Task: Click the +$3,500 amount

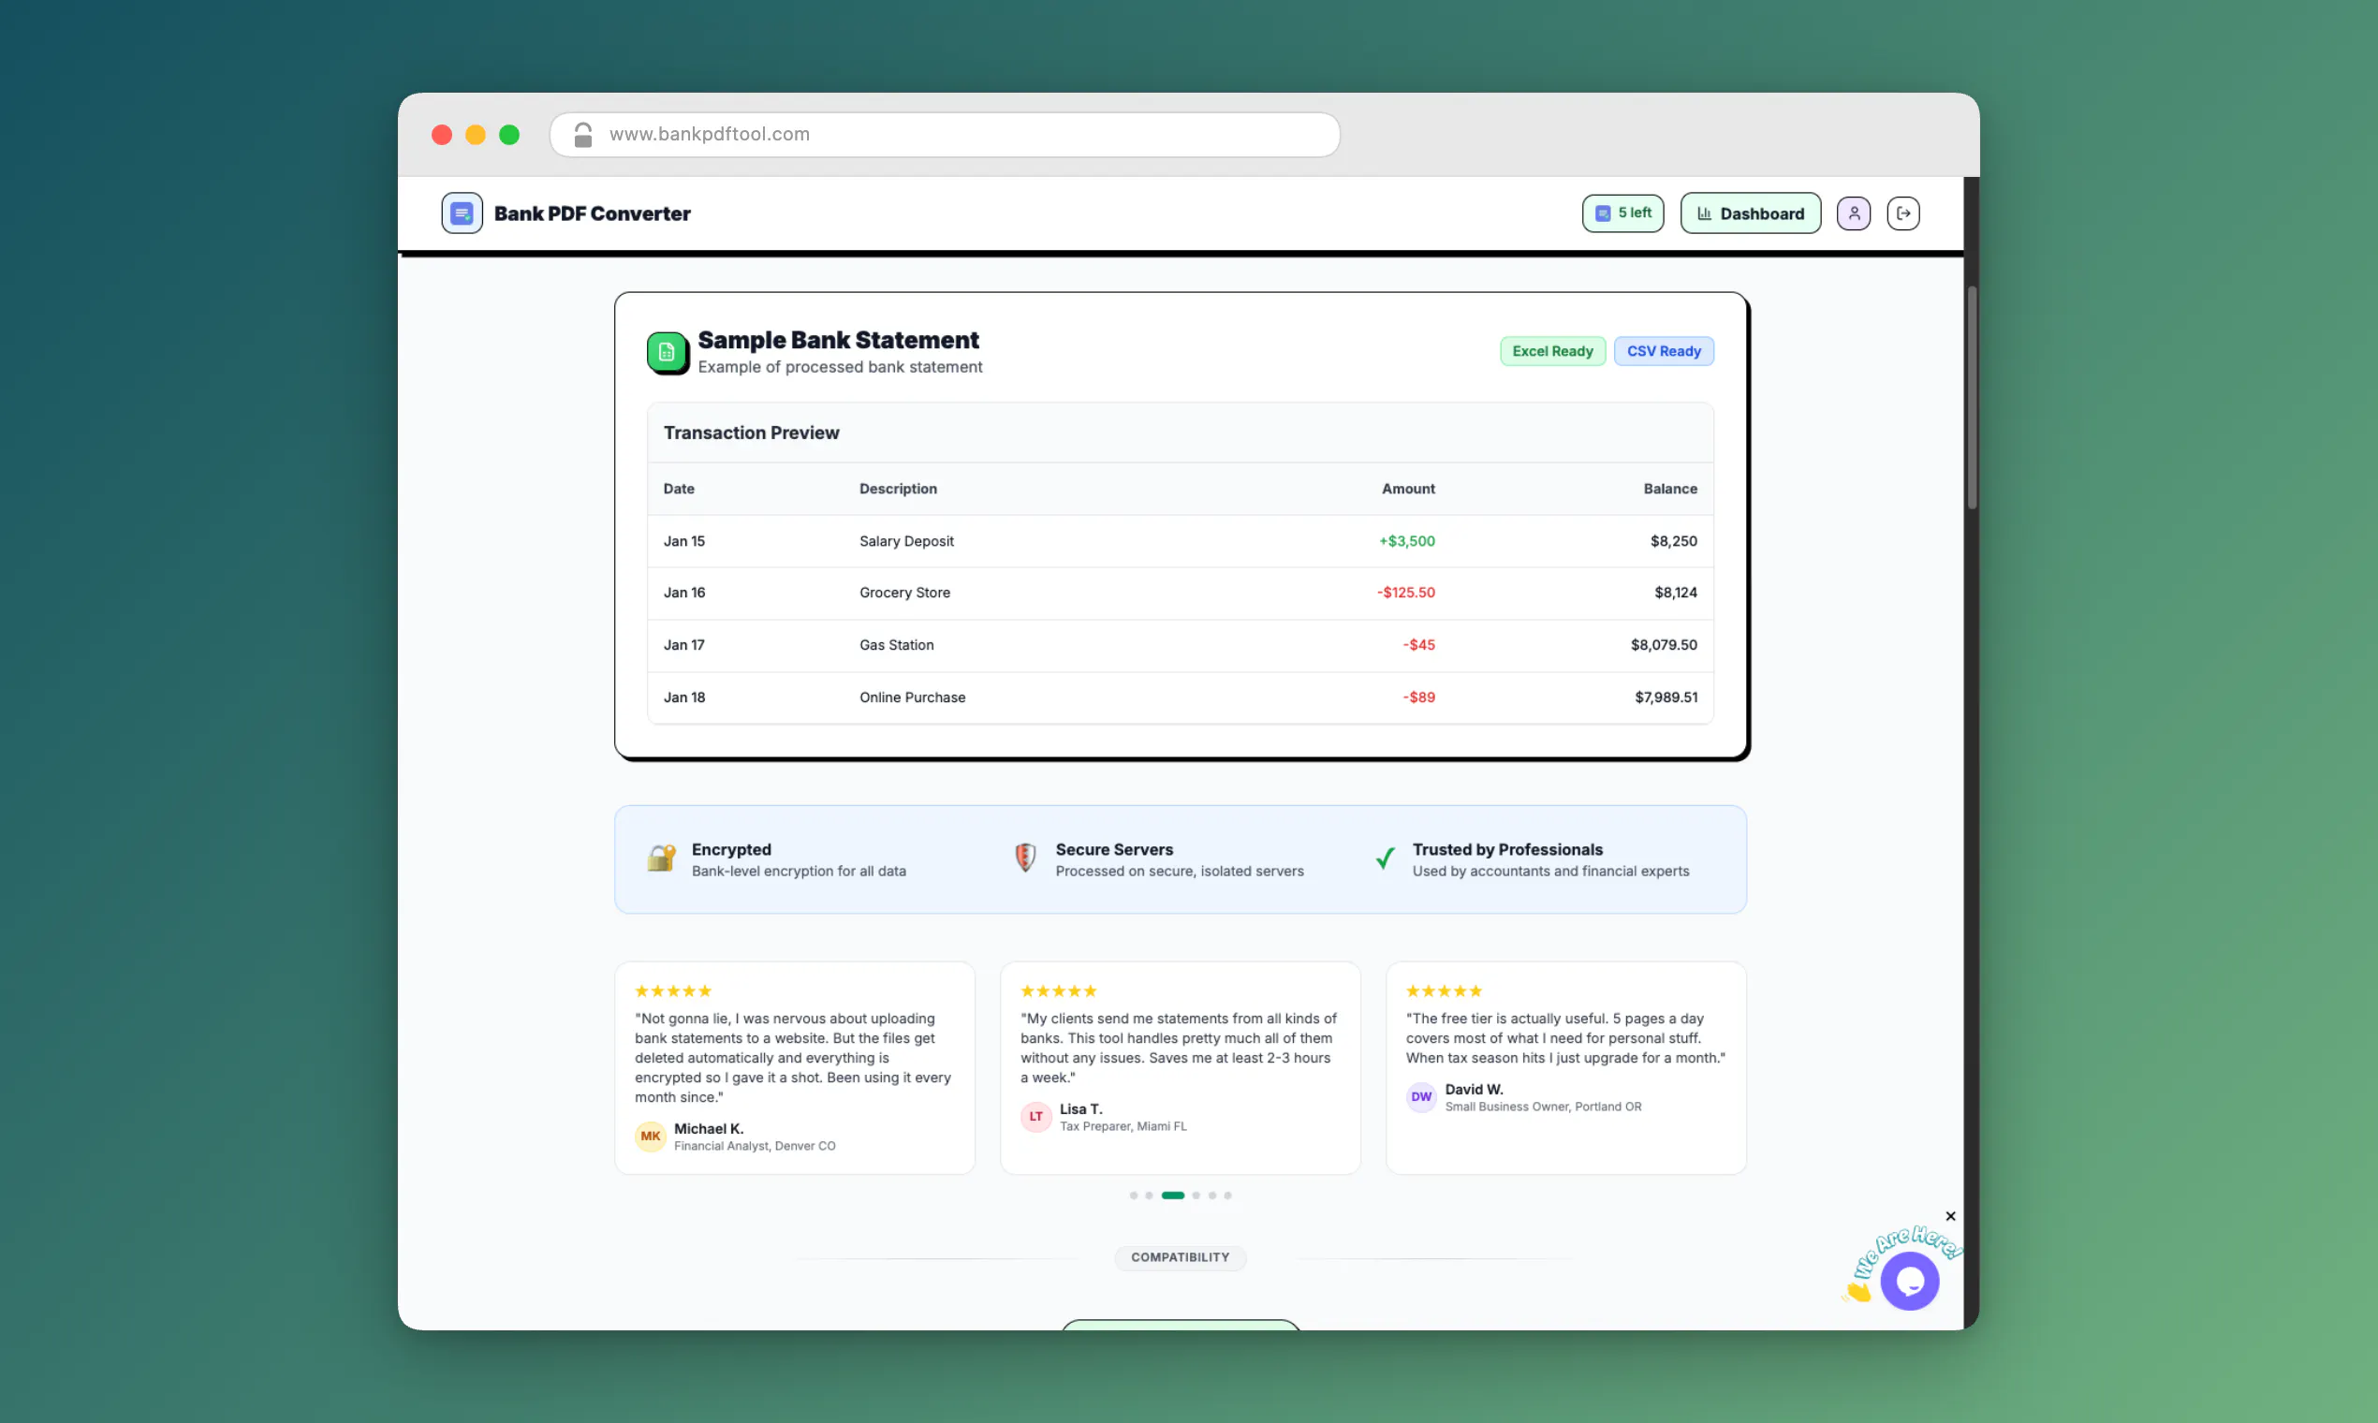Action: tap(1406, 541)
